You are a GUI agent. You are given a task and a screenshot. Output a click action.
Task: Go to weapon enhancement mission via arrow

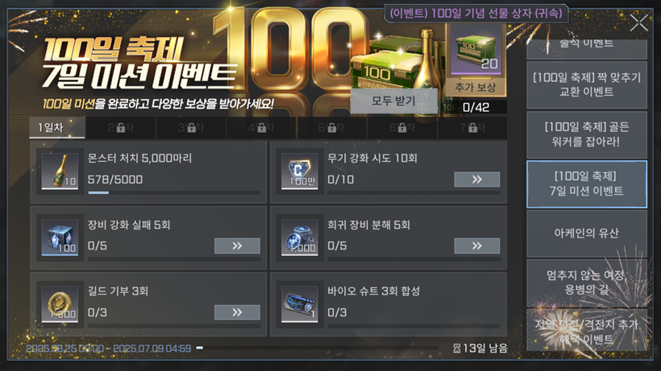click(476, 179)
